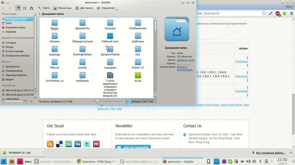The width and height of the screenshot is (295, 165).
Task: Bookmark page with star in browser
Action: point(264,13)
